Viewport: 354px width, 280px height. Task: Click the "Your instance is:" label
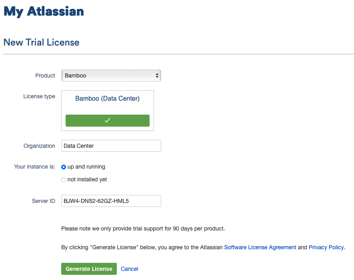34,167
